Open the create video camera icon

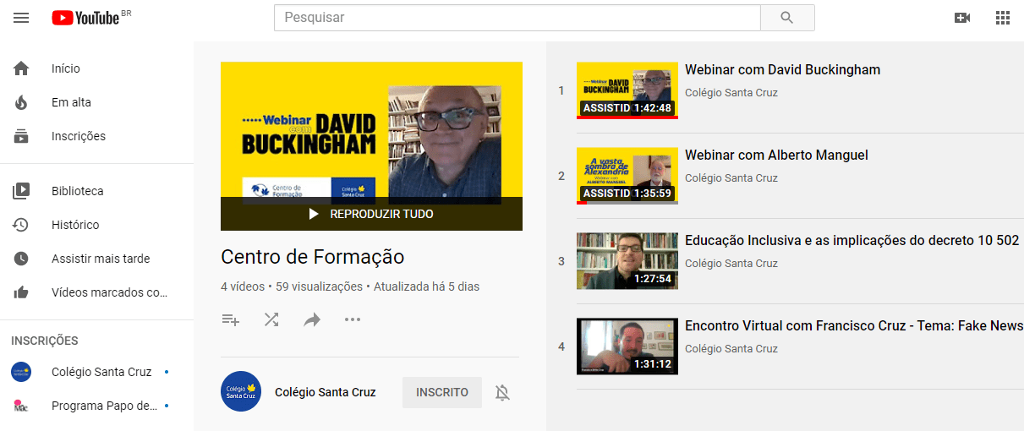click(962, 18)
